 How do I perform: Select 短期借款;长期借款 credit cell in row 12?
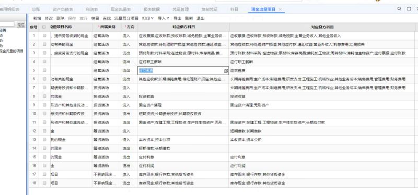pyautogui.click(x=322, y=131)
